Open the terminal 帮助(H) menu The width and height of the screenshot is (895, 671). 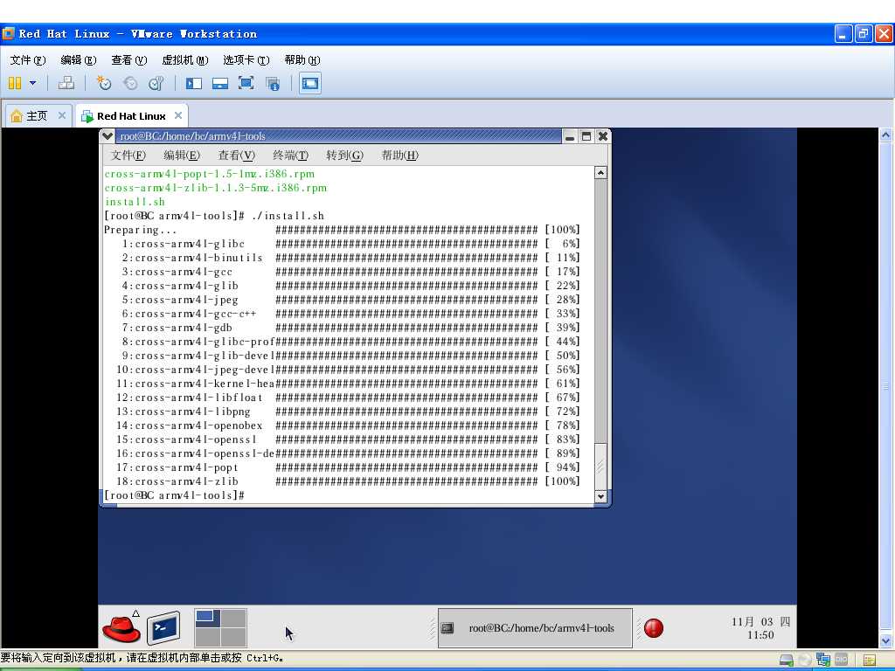(x=399, y=156)
